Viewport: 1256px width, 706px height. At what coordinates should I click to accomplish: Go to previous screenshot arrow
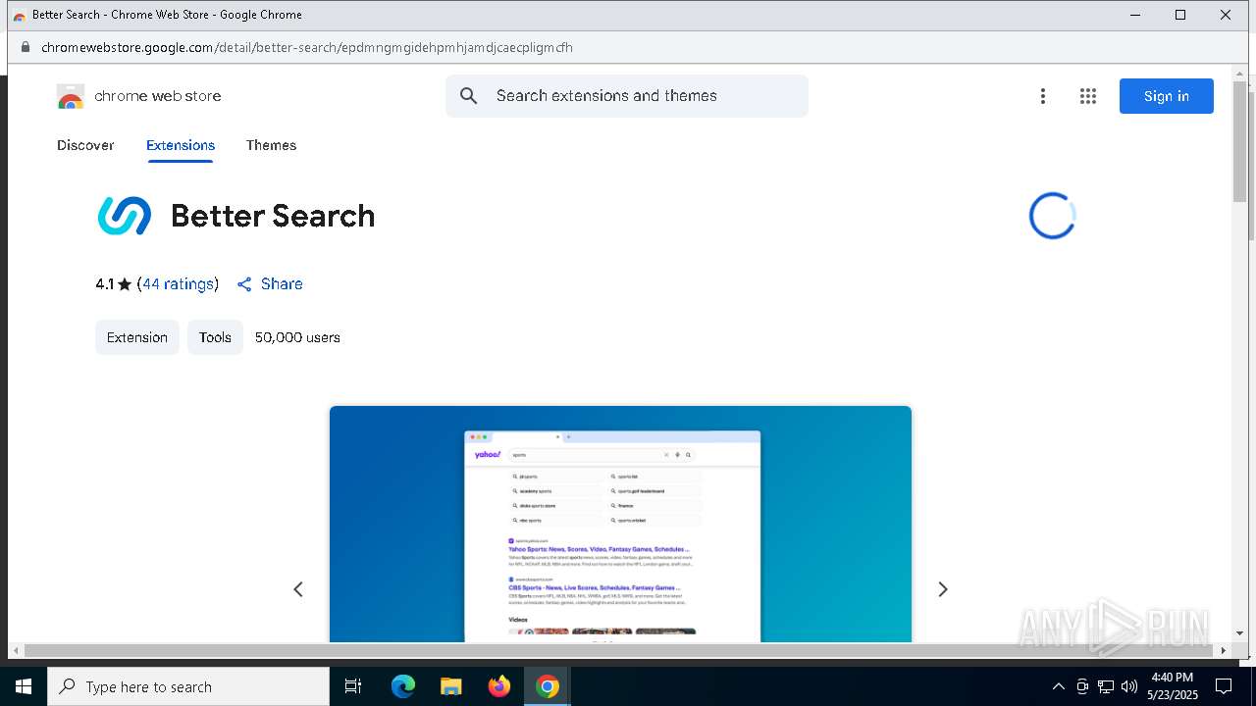click(x=298, y=589)
